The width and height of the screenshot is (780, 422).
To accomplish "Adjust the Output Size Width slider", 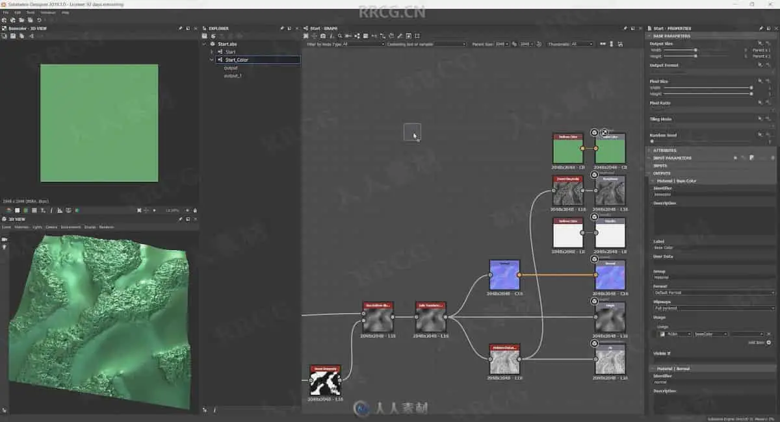I will tap(695, 50).
